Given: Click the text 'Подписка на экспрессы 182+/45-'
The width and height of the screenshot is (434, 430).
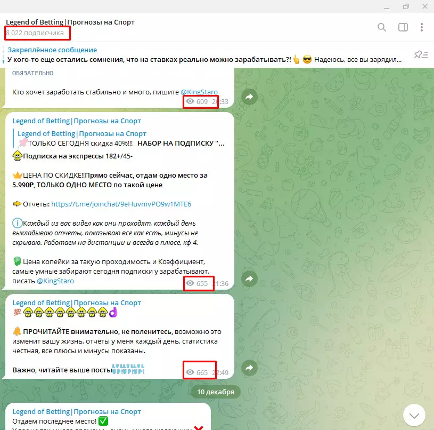Looking at the screenshot, I should pyautogui.click(x=78, y=156).
